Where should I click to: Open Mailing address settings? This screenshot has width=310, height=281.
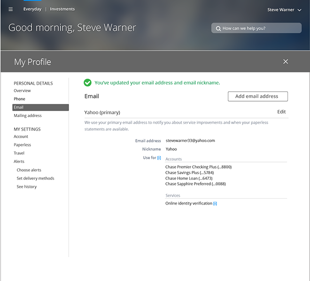point(28,116)
